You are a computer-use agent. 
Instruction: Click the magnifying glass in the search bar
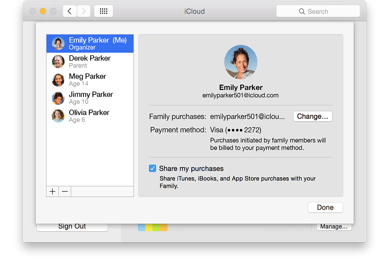(302, 11)
